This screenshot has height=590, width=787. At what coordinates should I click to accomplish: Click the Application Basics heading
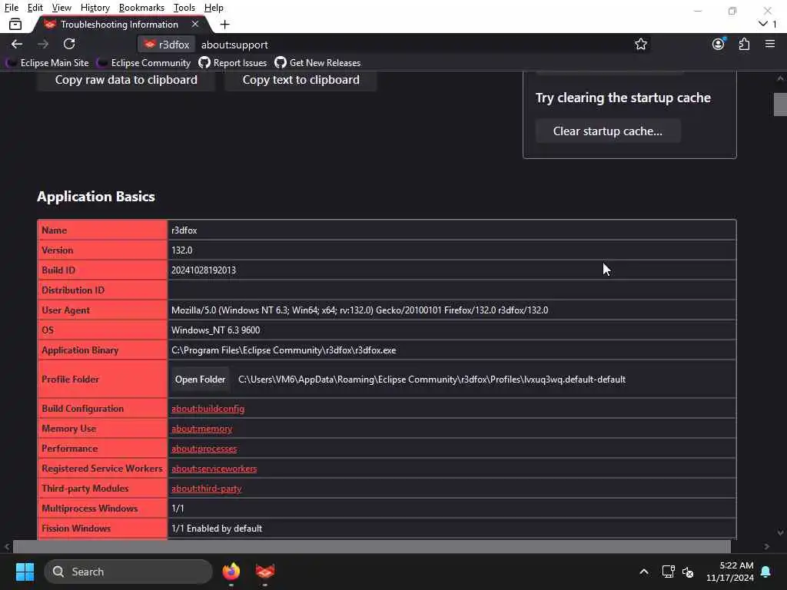pos(96,197)
